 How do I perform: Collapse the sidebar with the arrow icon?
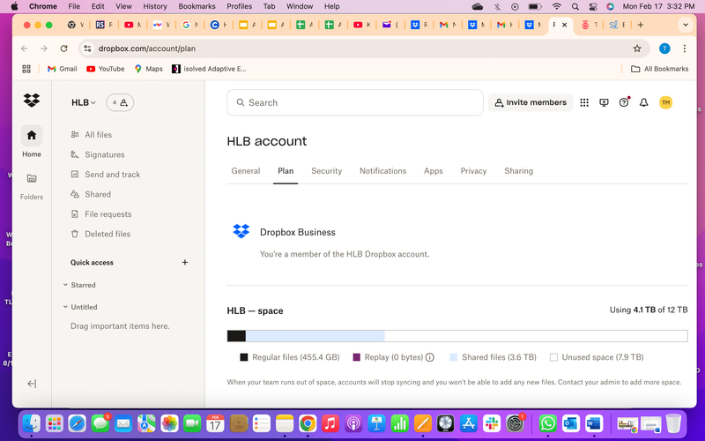coord(32,384)
